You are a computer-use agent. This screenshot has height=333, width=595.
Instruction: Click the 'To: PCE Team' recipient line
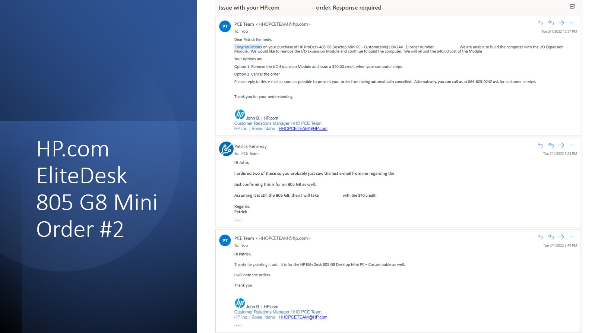(246, 153)
